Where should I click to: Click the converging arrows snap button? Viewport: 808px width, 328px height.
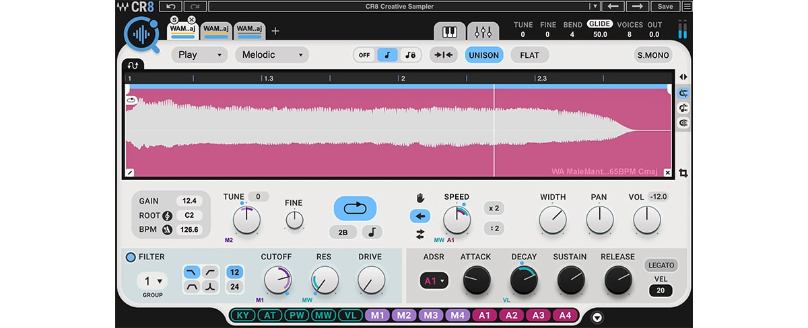443,55
